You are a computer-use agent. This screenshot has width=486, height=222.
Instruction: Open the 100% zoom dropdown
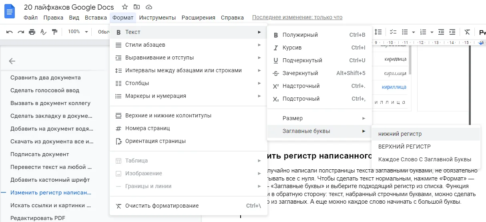pos(78,32)
